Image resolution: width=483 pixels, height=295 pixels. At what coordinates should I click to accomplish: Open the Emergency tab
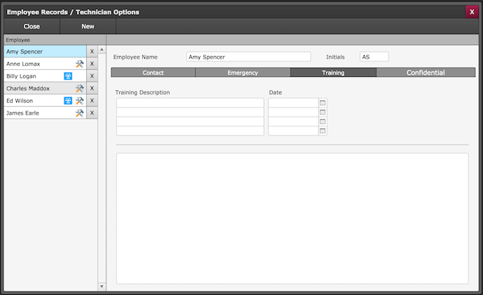[243, 73]
